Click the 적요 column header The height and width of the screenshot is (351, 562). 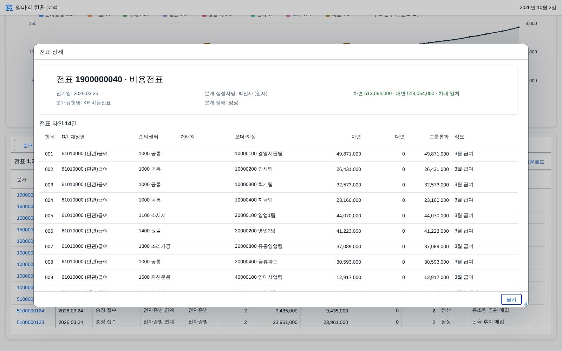coord(459,137)
